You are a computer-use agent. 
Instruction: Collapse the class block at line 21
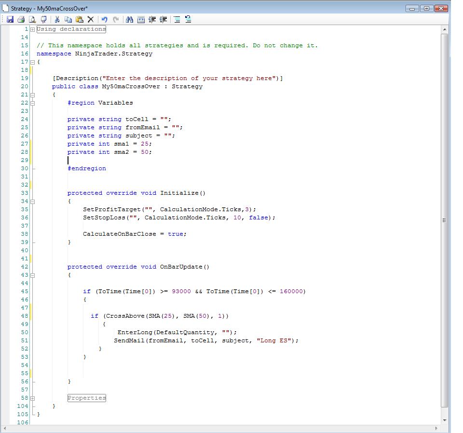pos(32,95)
